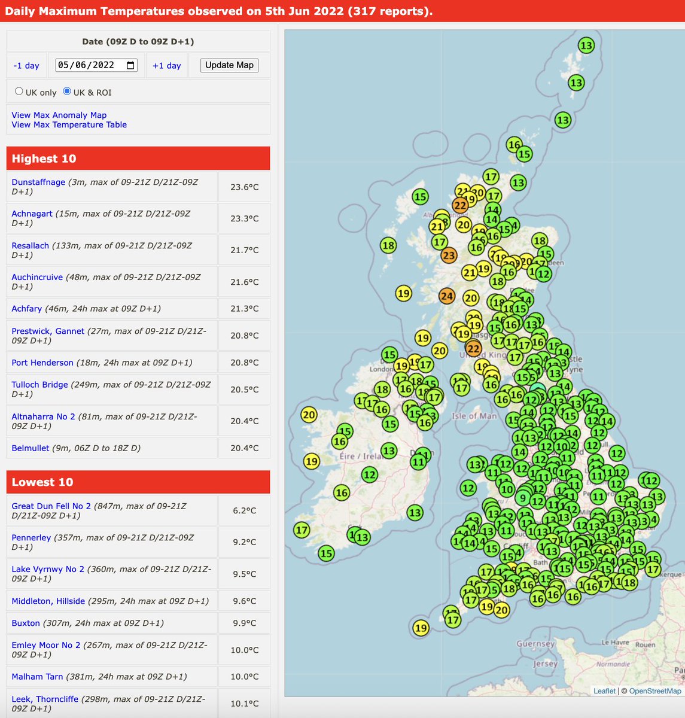Open the Middleton, Hillside station link
Image resolution: width=685 pixels, height=718 pixels.
pyautogui.click(x=48, y=601)
